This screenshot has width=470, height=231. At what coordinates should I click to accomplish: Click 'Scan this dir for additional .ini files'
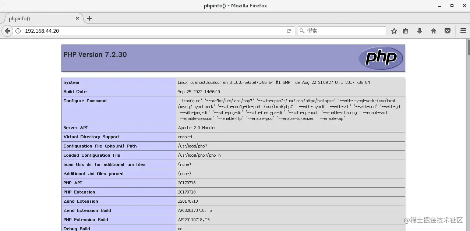(105, 164)
